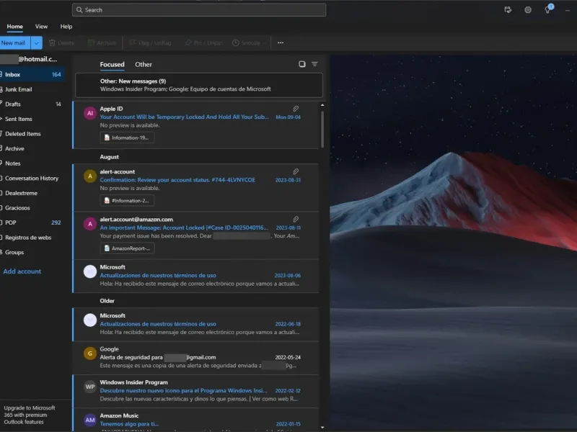Click the Amazon Music AM avatar

(90, 420)
